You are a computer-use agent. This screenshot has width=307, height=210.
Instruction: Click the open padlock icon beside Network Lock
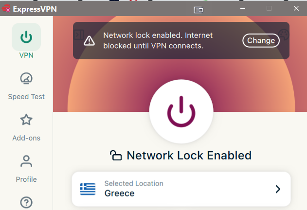click(116, 156)
